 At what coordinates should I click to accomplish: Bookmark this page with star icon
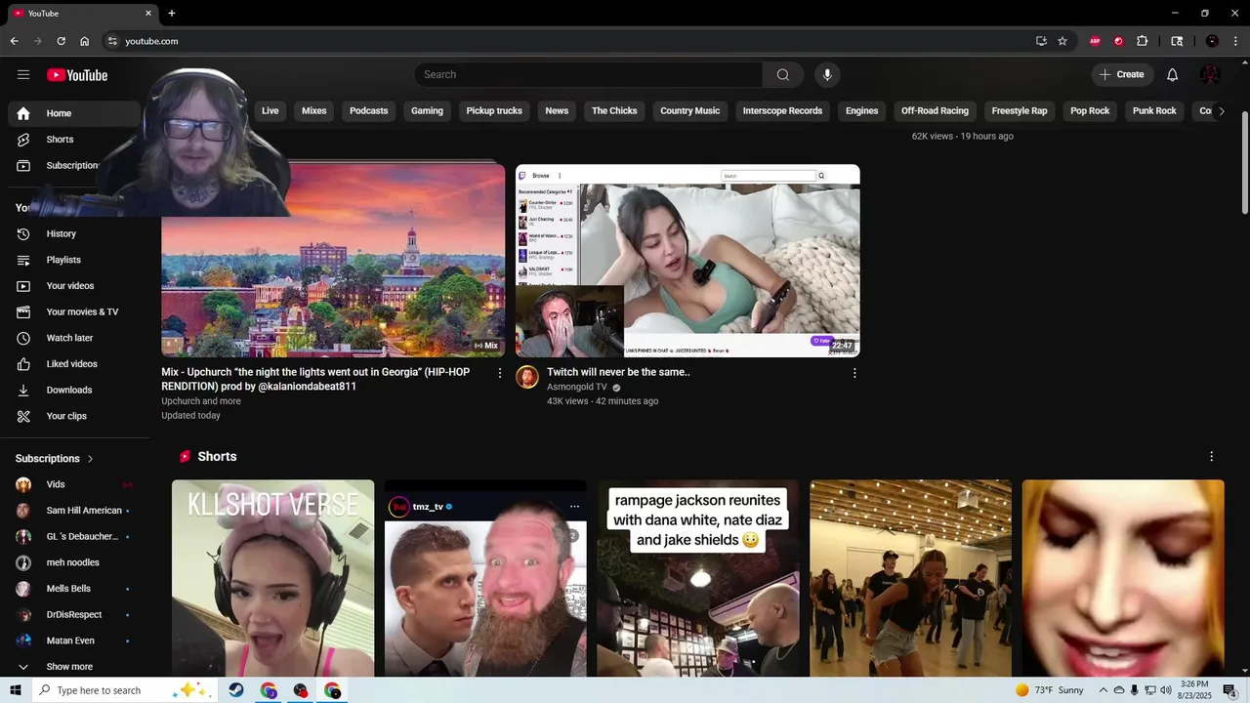tap(1062, 41)
